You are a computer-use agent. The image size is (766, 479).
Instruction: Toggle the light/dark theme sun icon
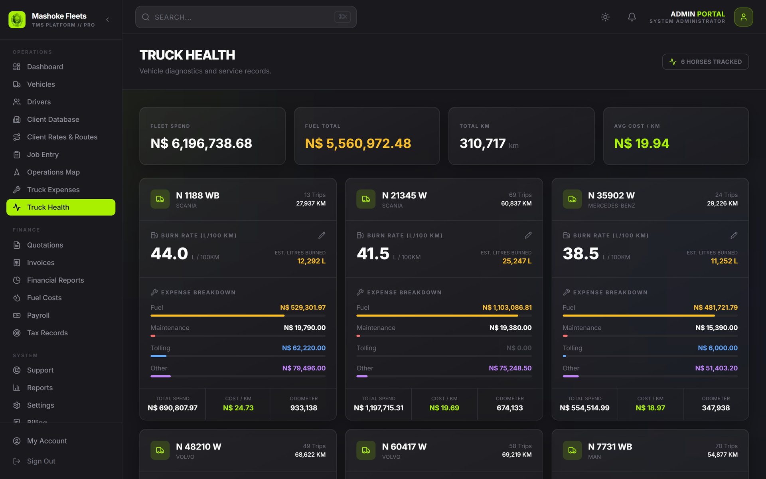coord(605,17)
